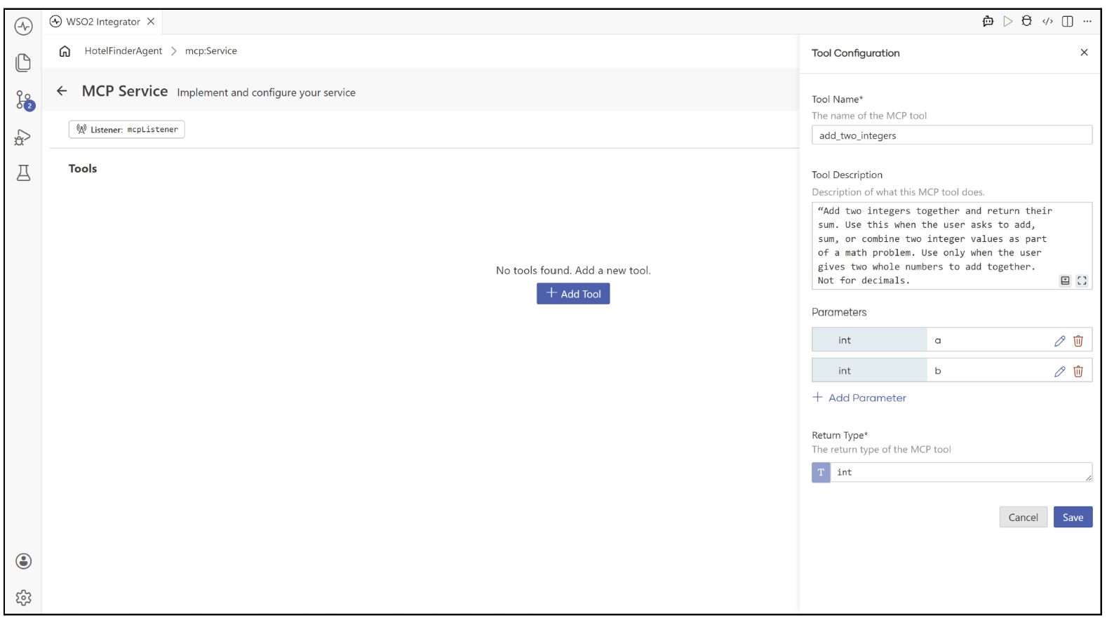Open the Explorer files icon

(x=23, y=62)
